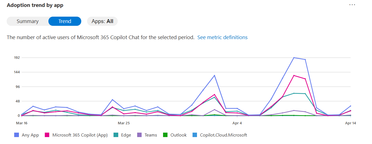Toggle the Copilot.Cloud.Microsoft legend swatch
The image size is (372, 144).
pos(195,135)
